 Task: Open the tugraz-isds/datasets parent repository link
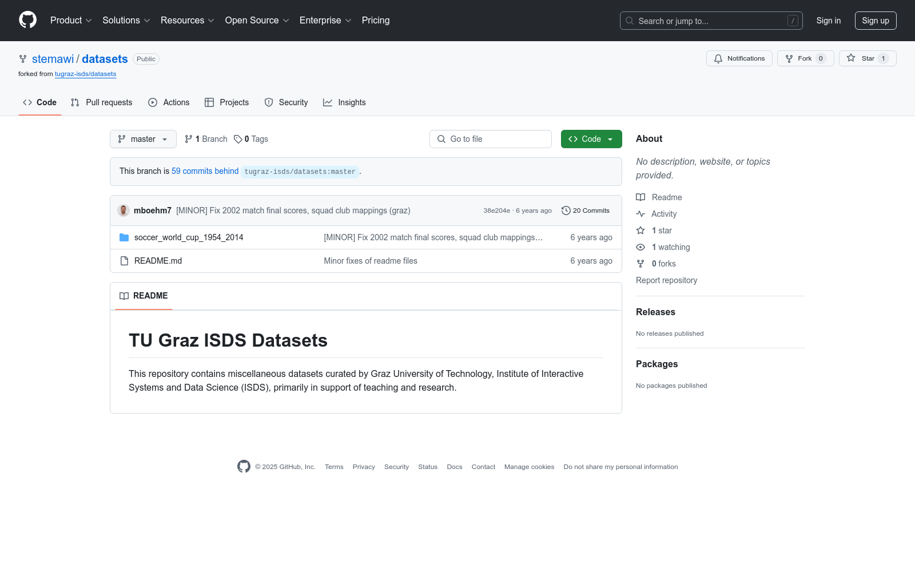coord(86,74)
